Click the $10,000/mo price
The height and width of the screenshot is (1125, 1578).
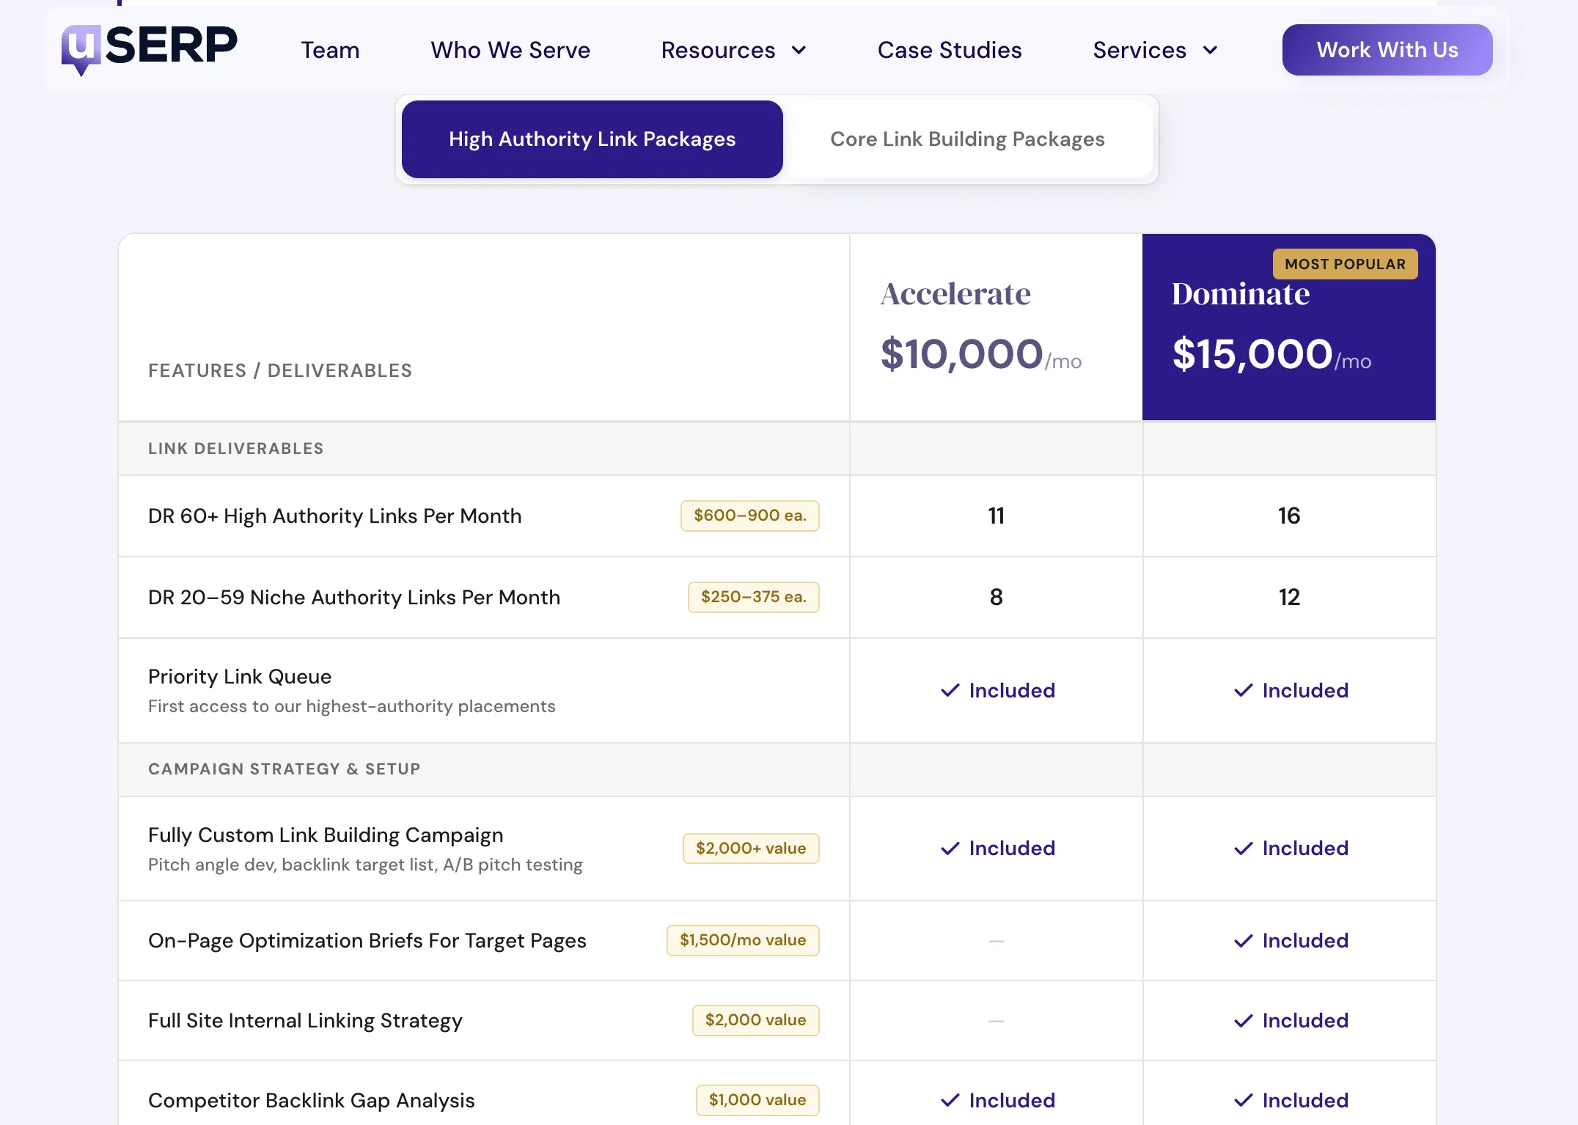[x=981, y=354]
